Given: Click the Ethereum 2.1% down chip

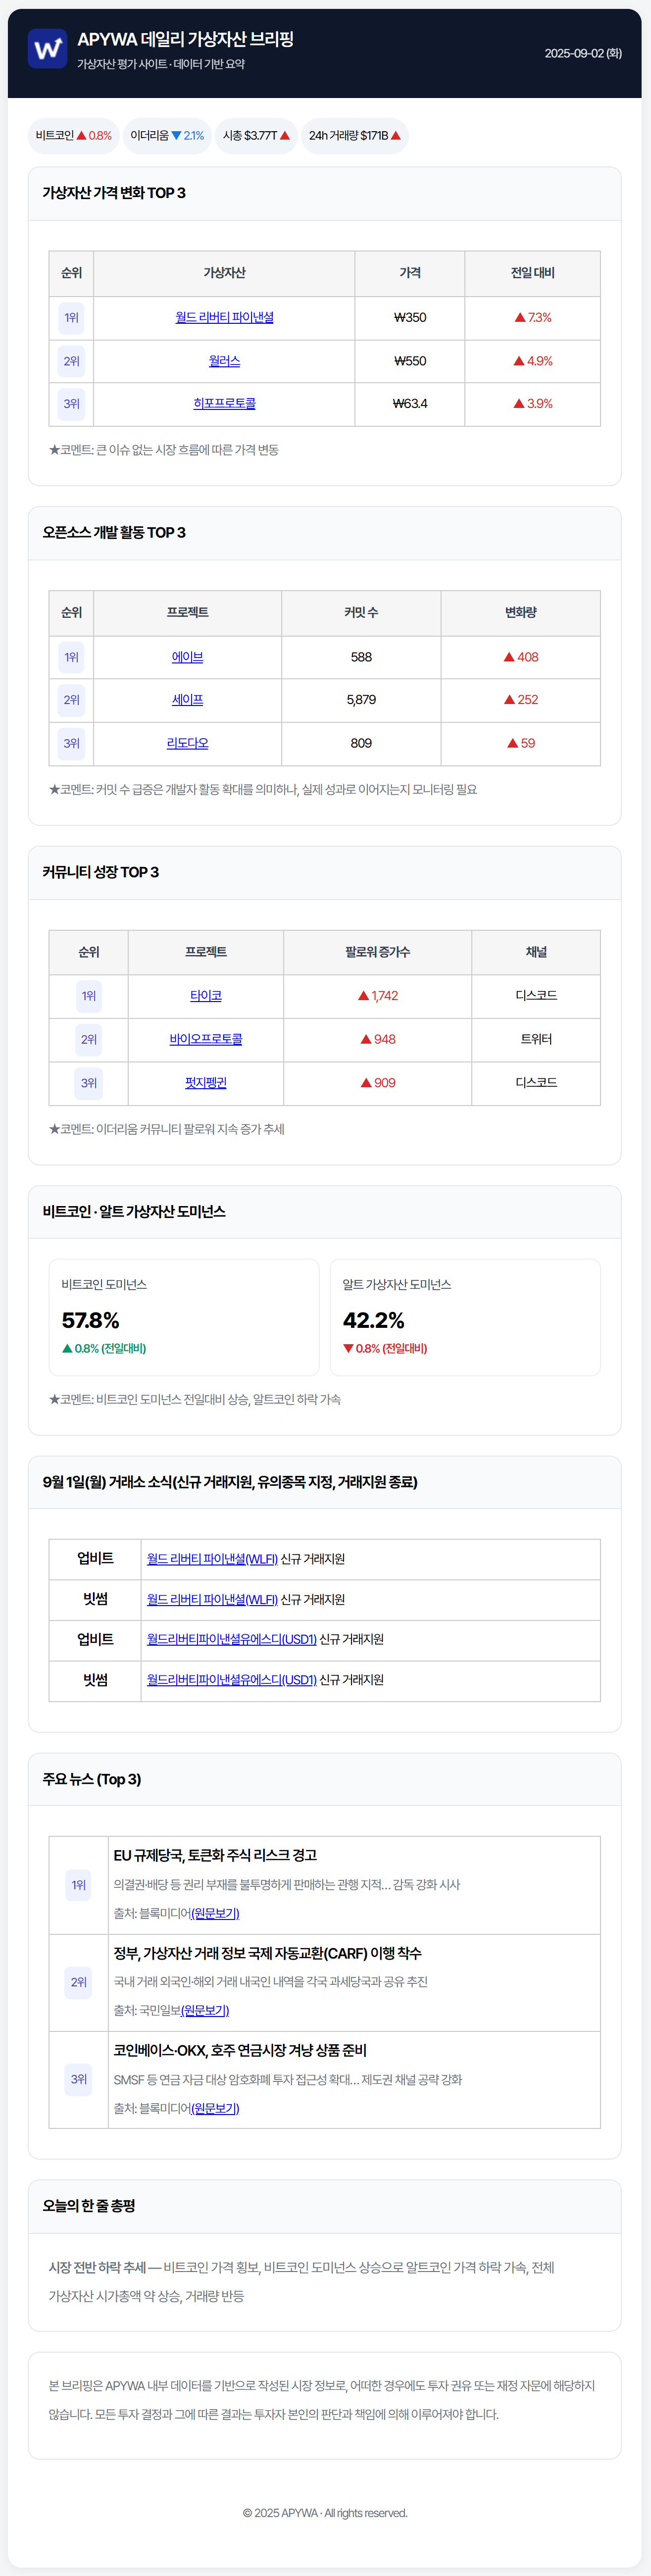Looking at the screenshot, I should click(x=167, y=135).
